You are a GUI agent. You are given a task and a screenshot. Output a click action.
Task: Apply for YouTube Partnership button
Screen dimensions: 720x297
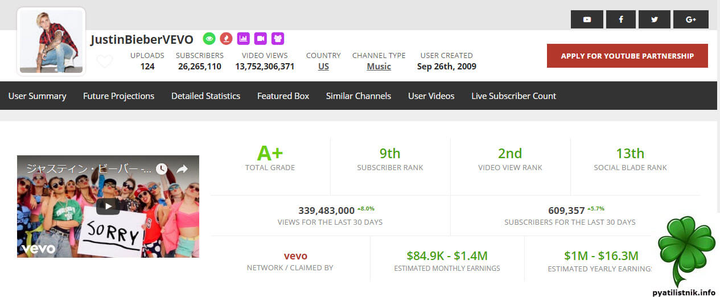tap(627, 56)
